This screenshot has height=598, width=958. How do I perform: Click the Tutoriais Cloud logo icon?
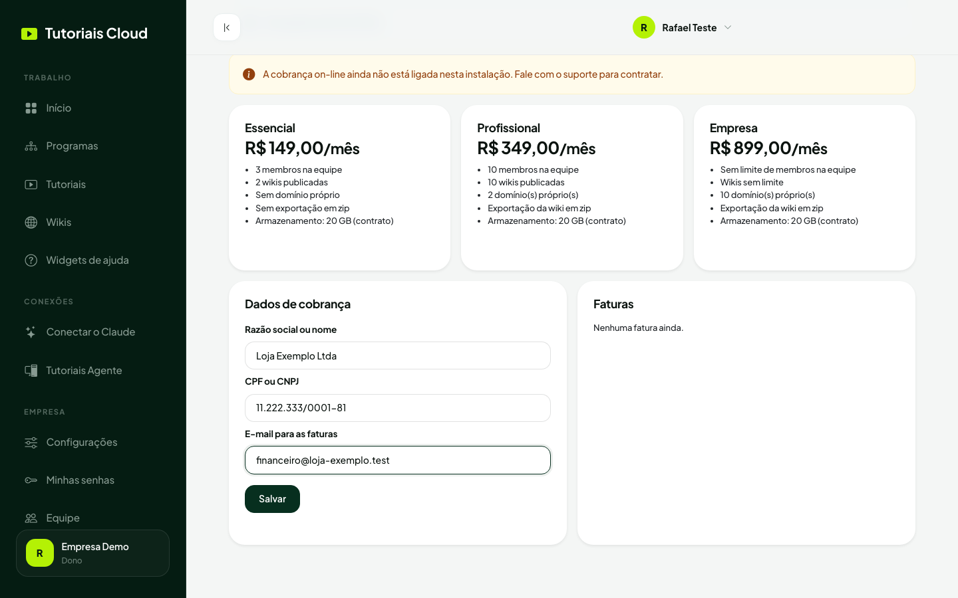[29, 34]
